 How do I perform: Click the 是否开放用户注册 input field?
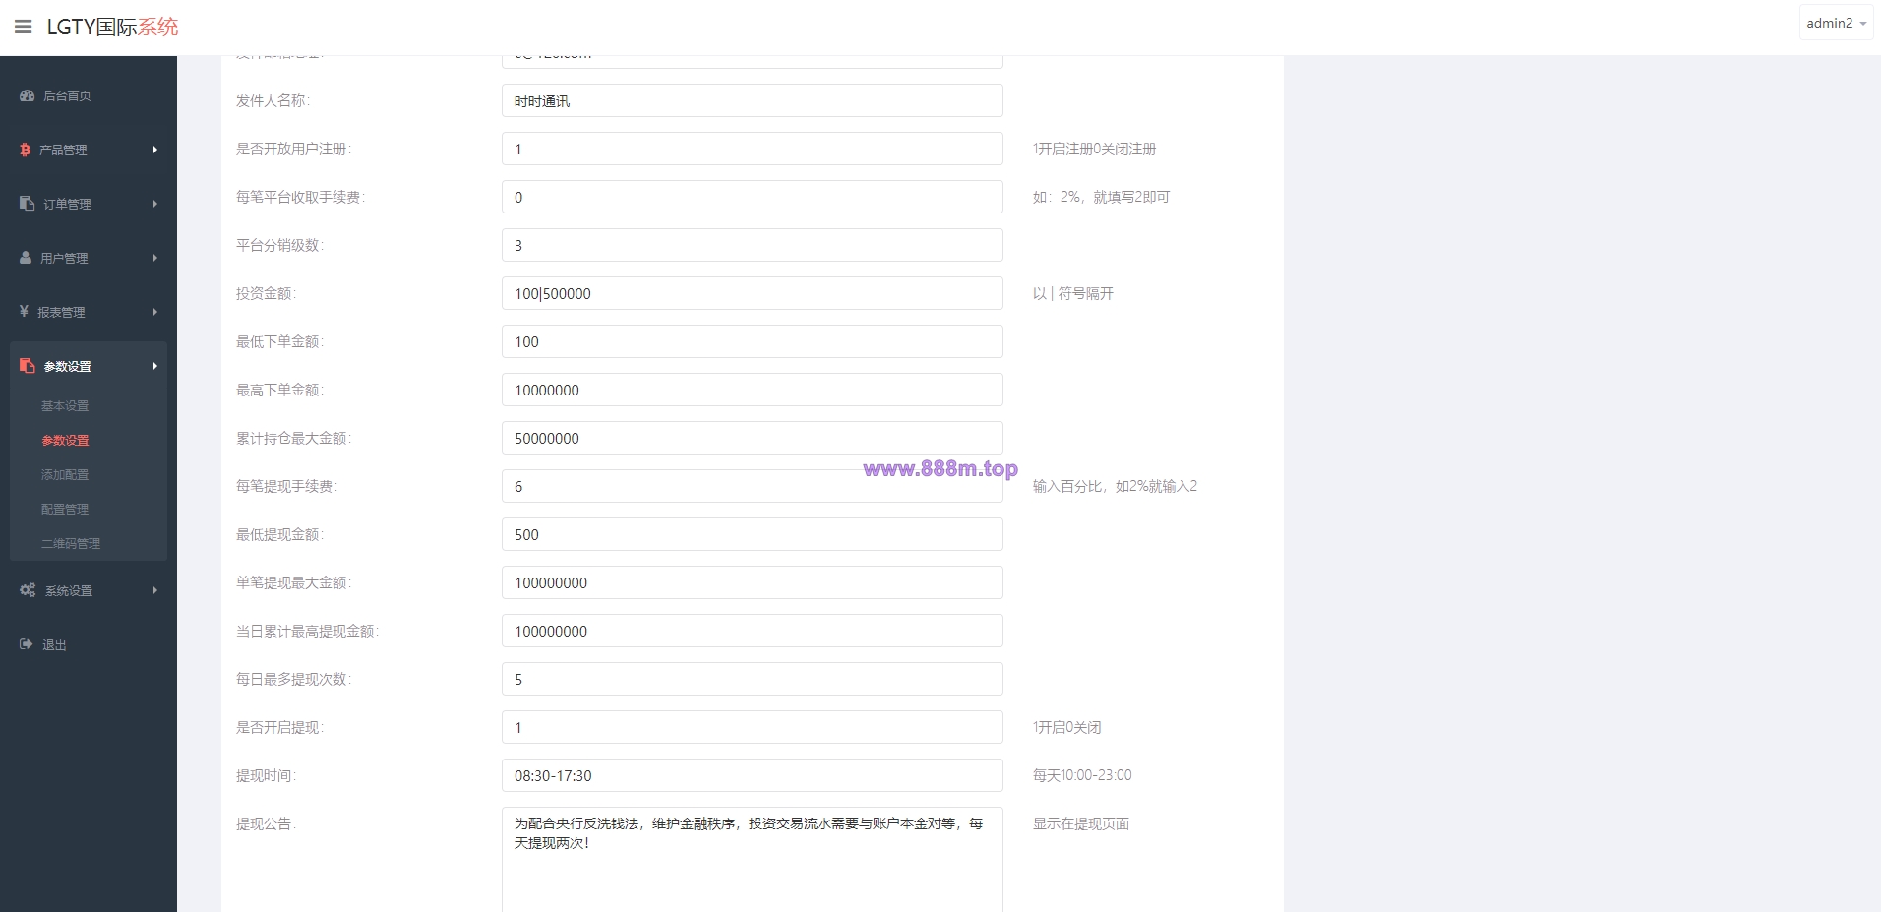point(753,149)
